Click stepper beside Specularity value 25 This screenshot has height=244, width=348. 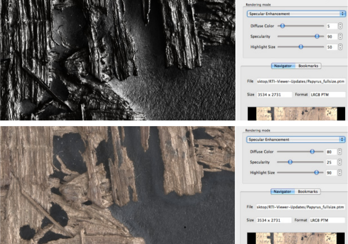point(340,162)
